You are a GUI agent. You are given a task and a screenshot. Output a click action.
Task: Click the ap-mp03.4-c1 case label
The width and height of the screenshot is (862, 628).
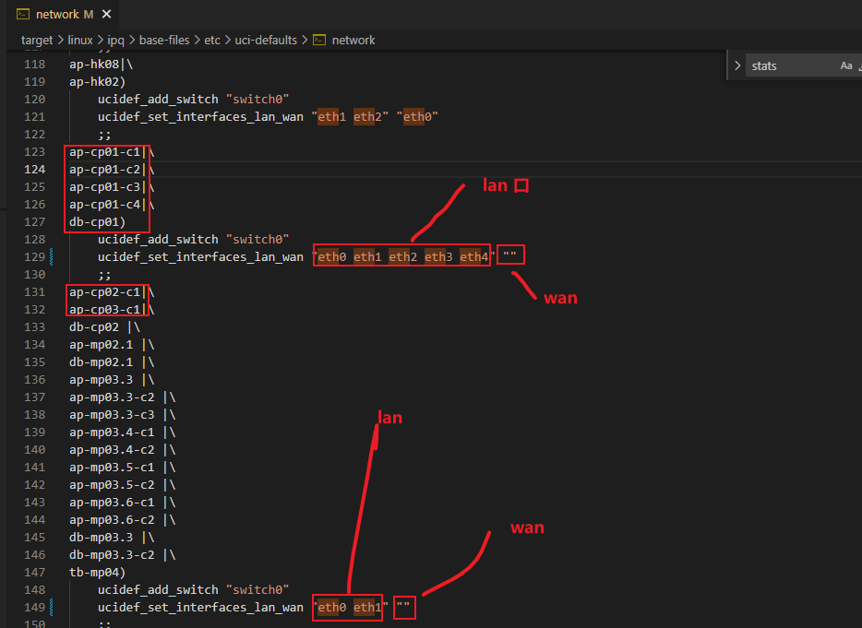112,432
